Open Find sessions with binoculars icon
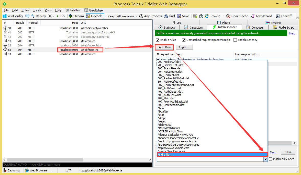 pyautogui.click(x=169, y=16)
